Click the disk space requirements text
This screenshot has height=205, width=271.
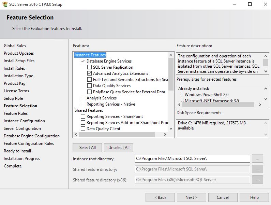coord(212,125)
